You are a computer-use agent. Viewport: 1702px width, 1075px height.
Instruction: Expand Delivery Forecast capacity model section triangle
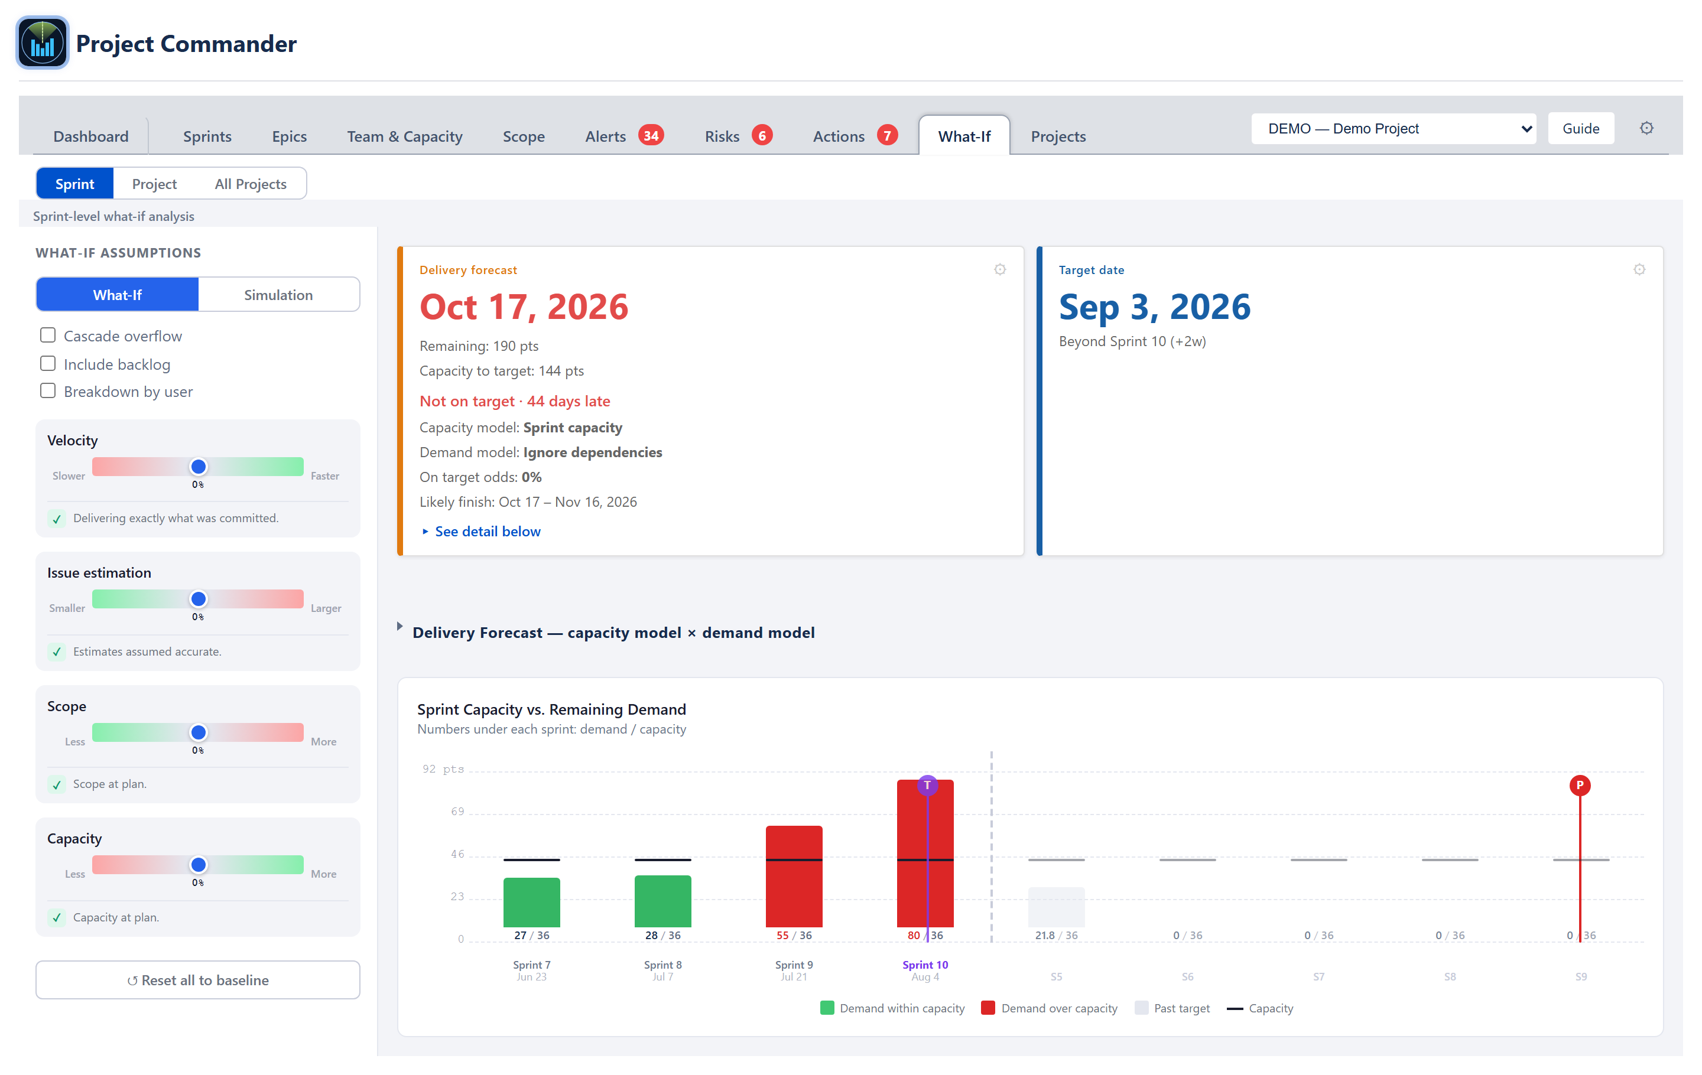tap(399, 627)
